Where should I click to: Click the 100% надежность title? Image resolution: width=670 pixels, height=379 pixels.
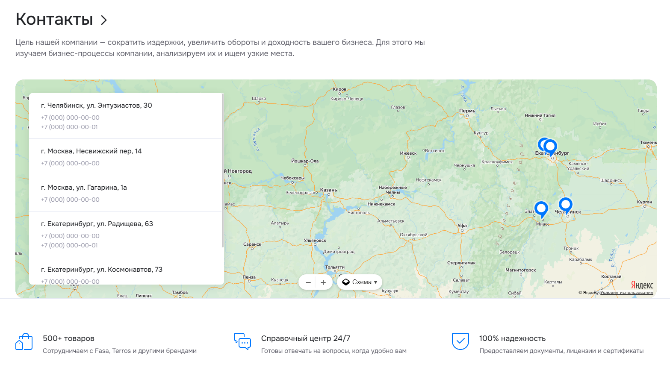click(512, 338)
